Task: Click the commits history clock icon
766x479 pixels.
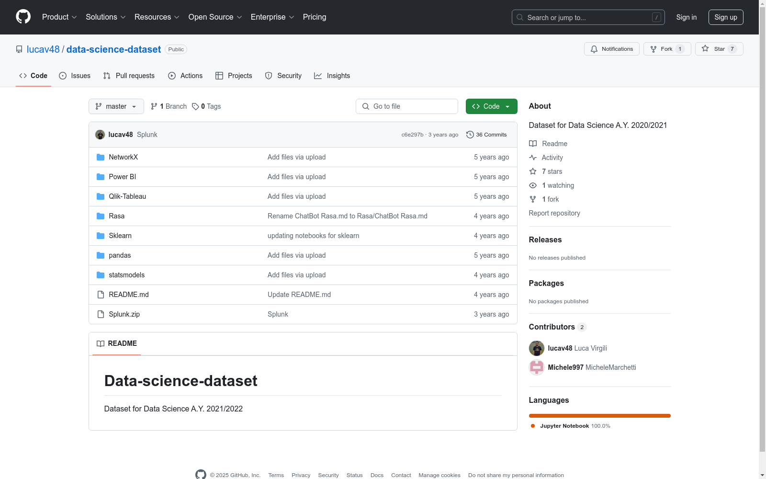Action: pos(470,135)
